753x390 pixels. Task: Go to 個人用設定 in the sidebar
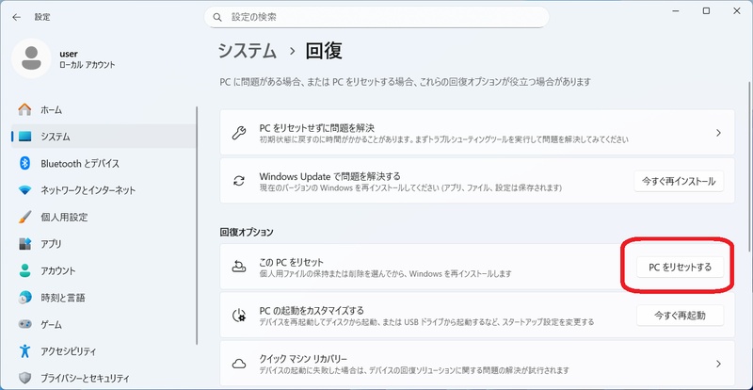[104, 218]
